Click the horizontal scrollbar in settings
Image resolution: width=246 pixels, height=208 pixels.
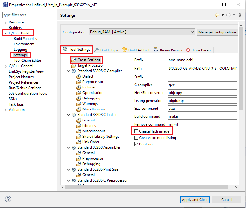pyautogui.click(x=147, y=187)
